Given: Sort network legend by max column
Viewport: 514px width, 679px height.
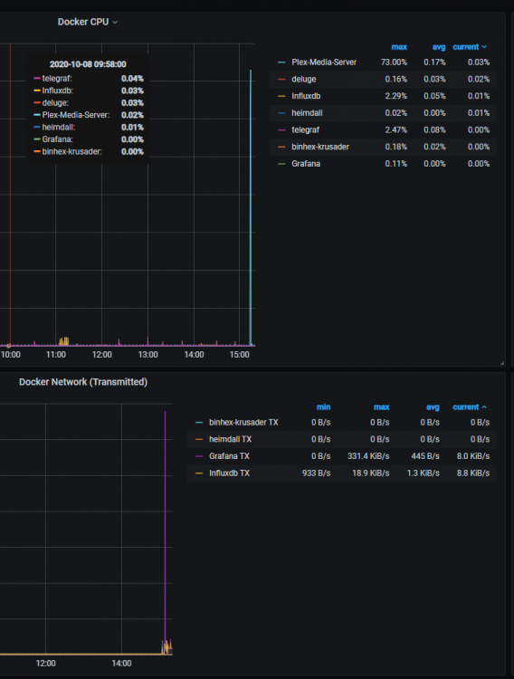Looking at the screenshot, I should tap(381, 407).
